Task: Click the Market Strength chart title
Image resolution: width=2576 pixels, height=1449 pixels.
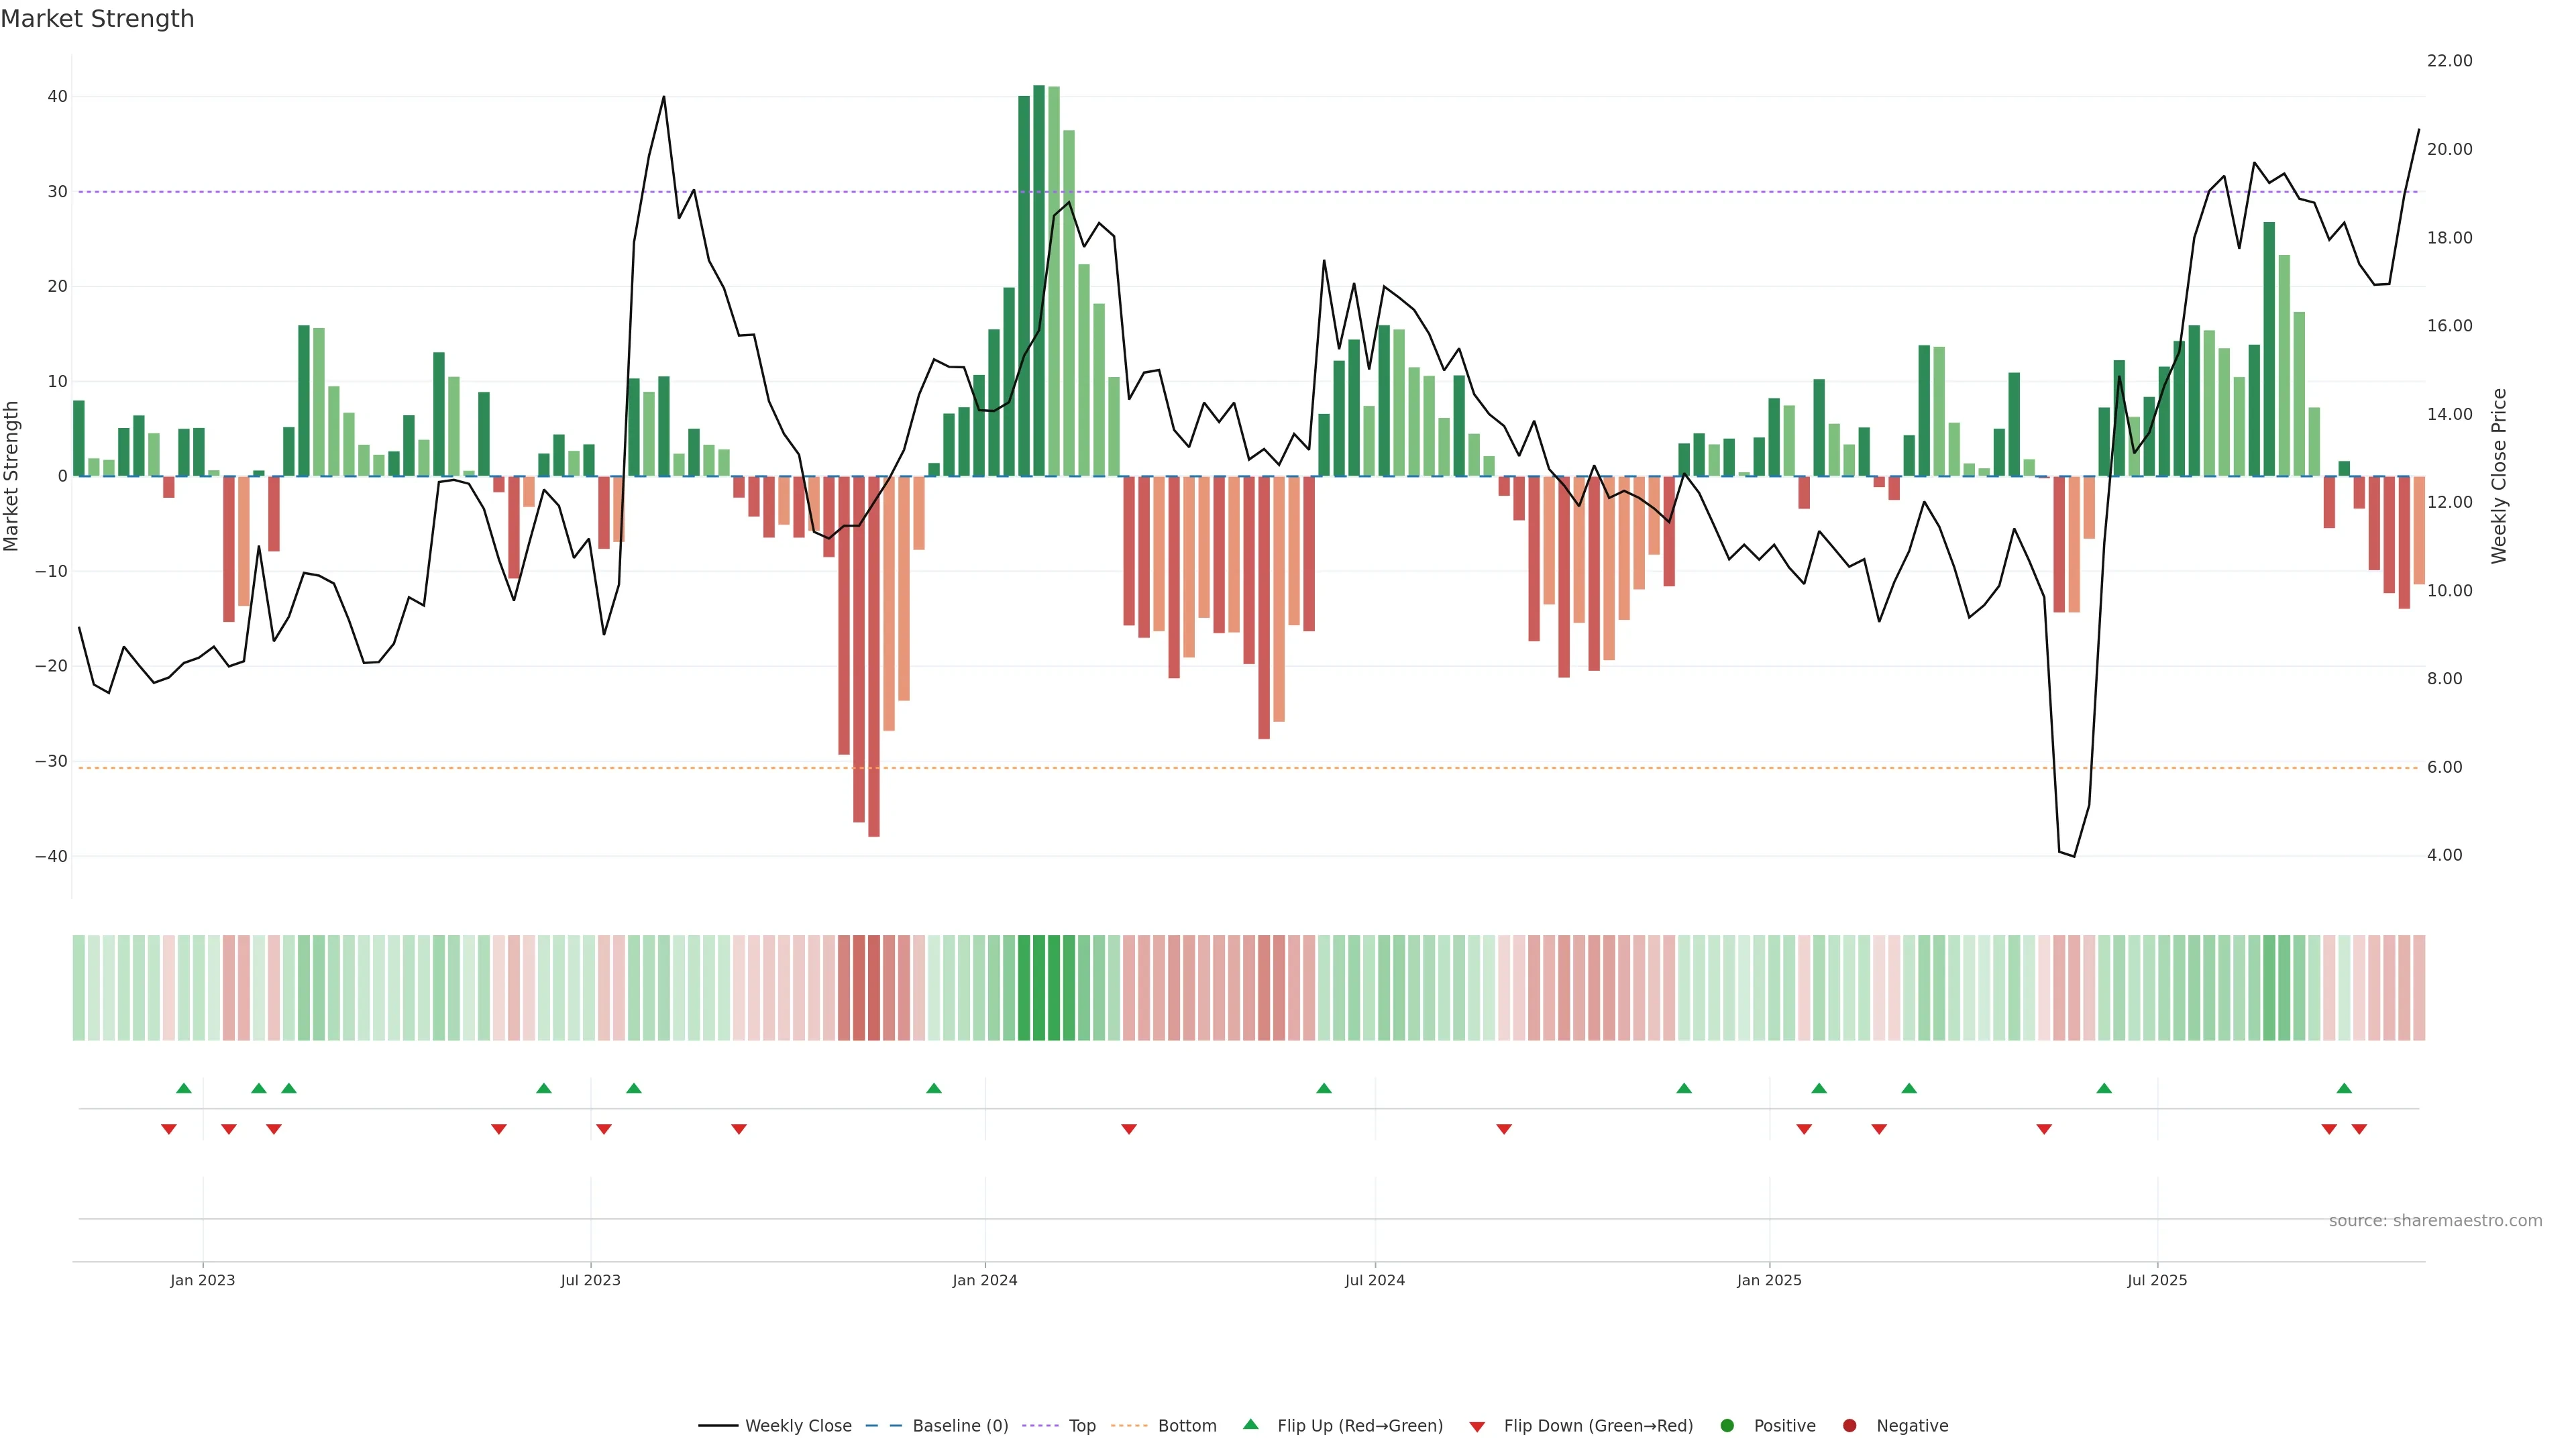Action: click(x=97, y=19)
